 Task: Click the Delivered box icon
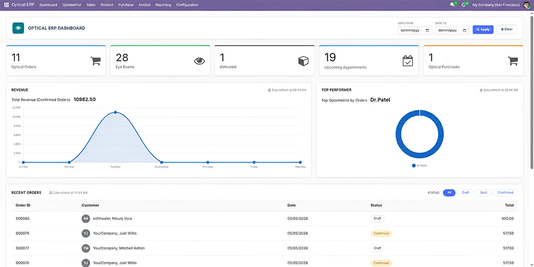click(303, 61)
